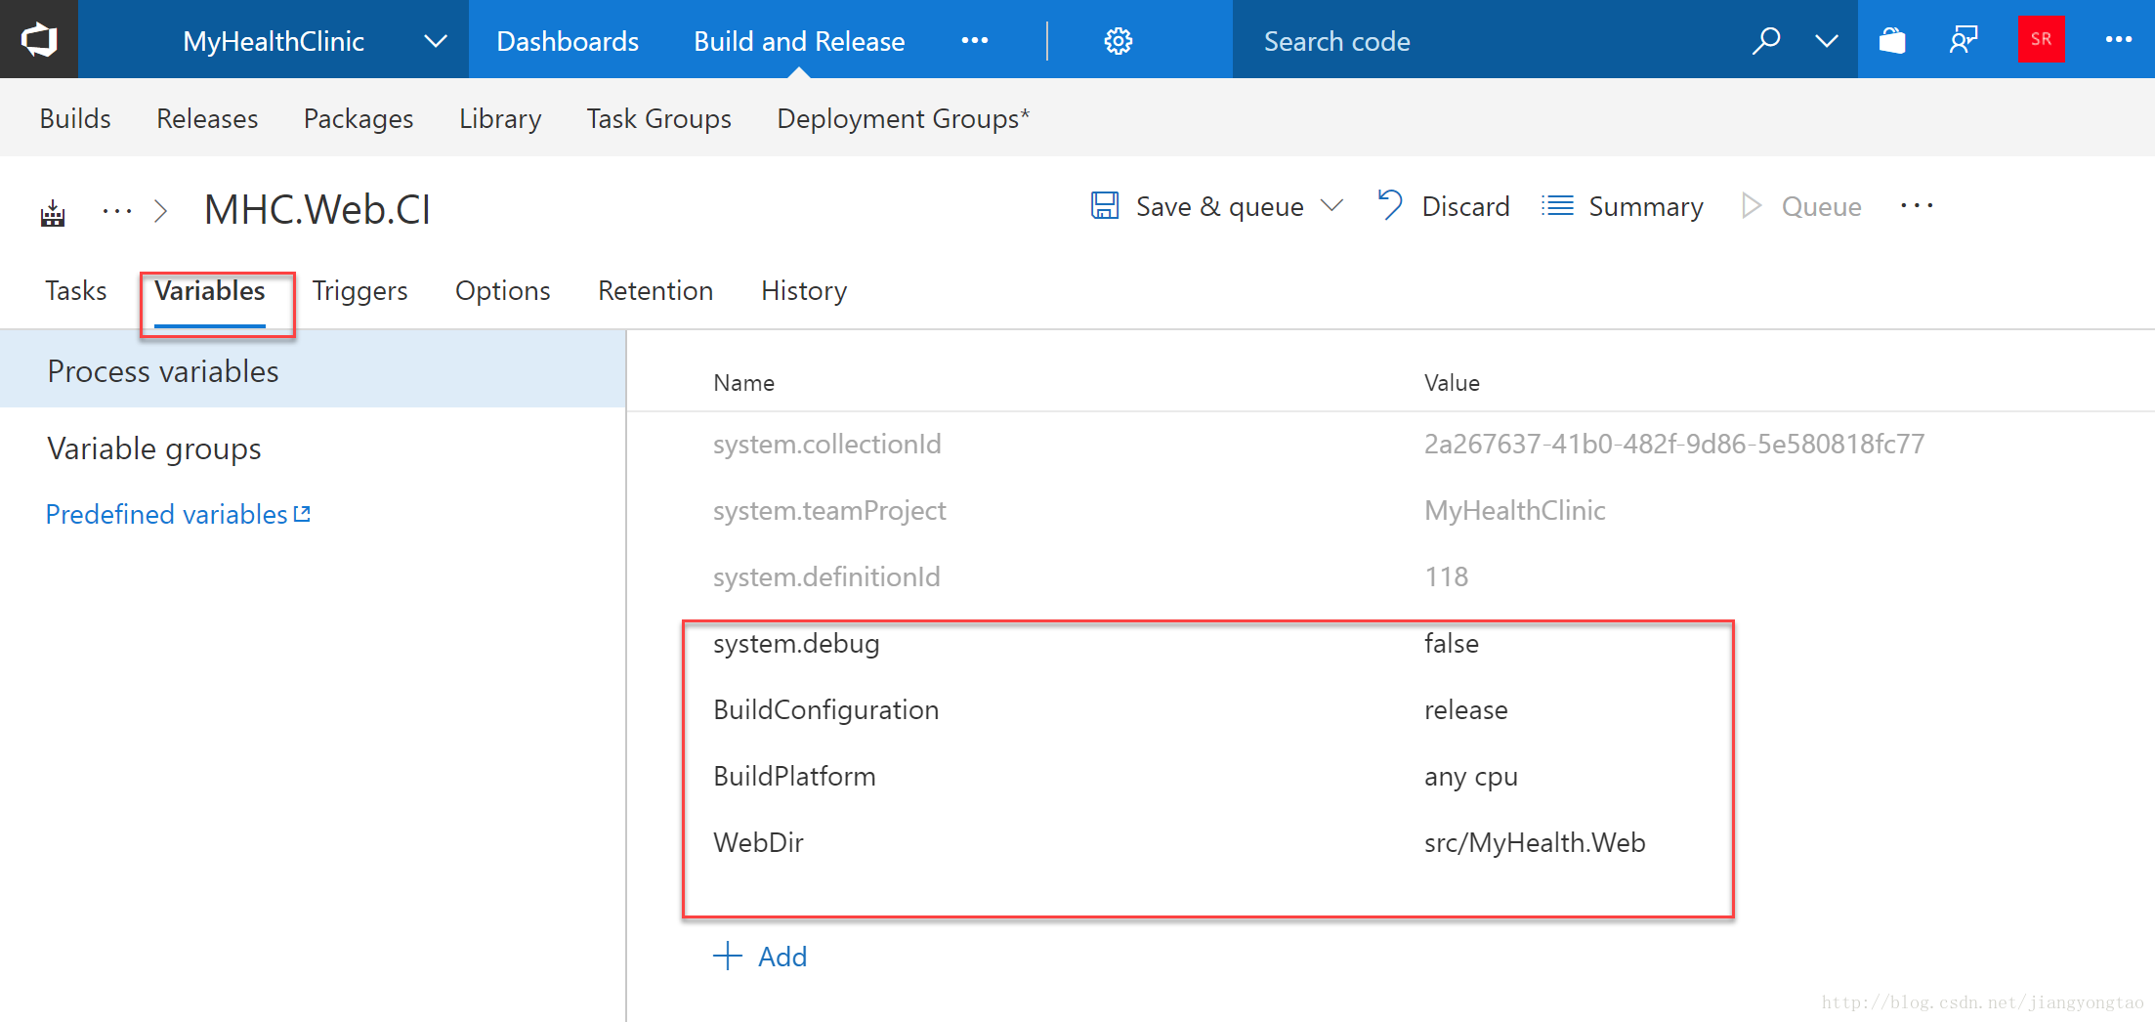
Task: Click the system.teamProject row name
Action: click(x=829, y=510)
